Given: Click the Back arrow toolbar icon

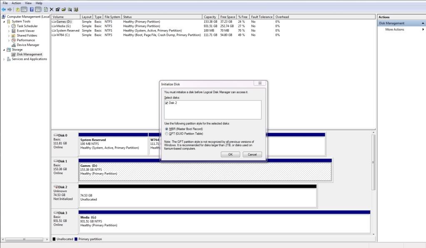Looking at the screenshot, I should coord(3,10).
